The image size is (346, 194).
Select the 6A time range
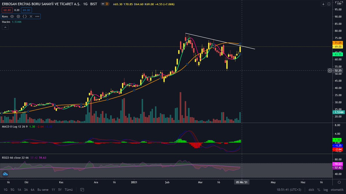(33, 190)
